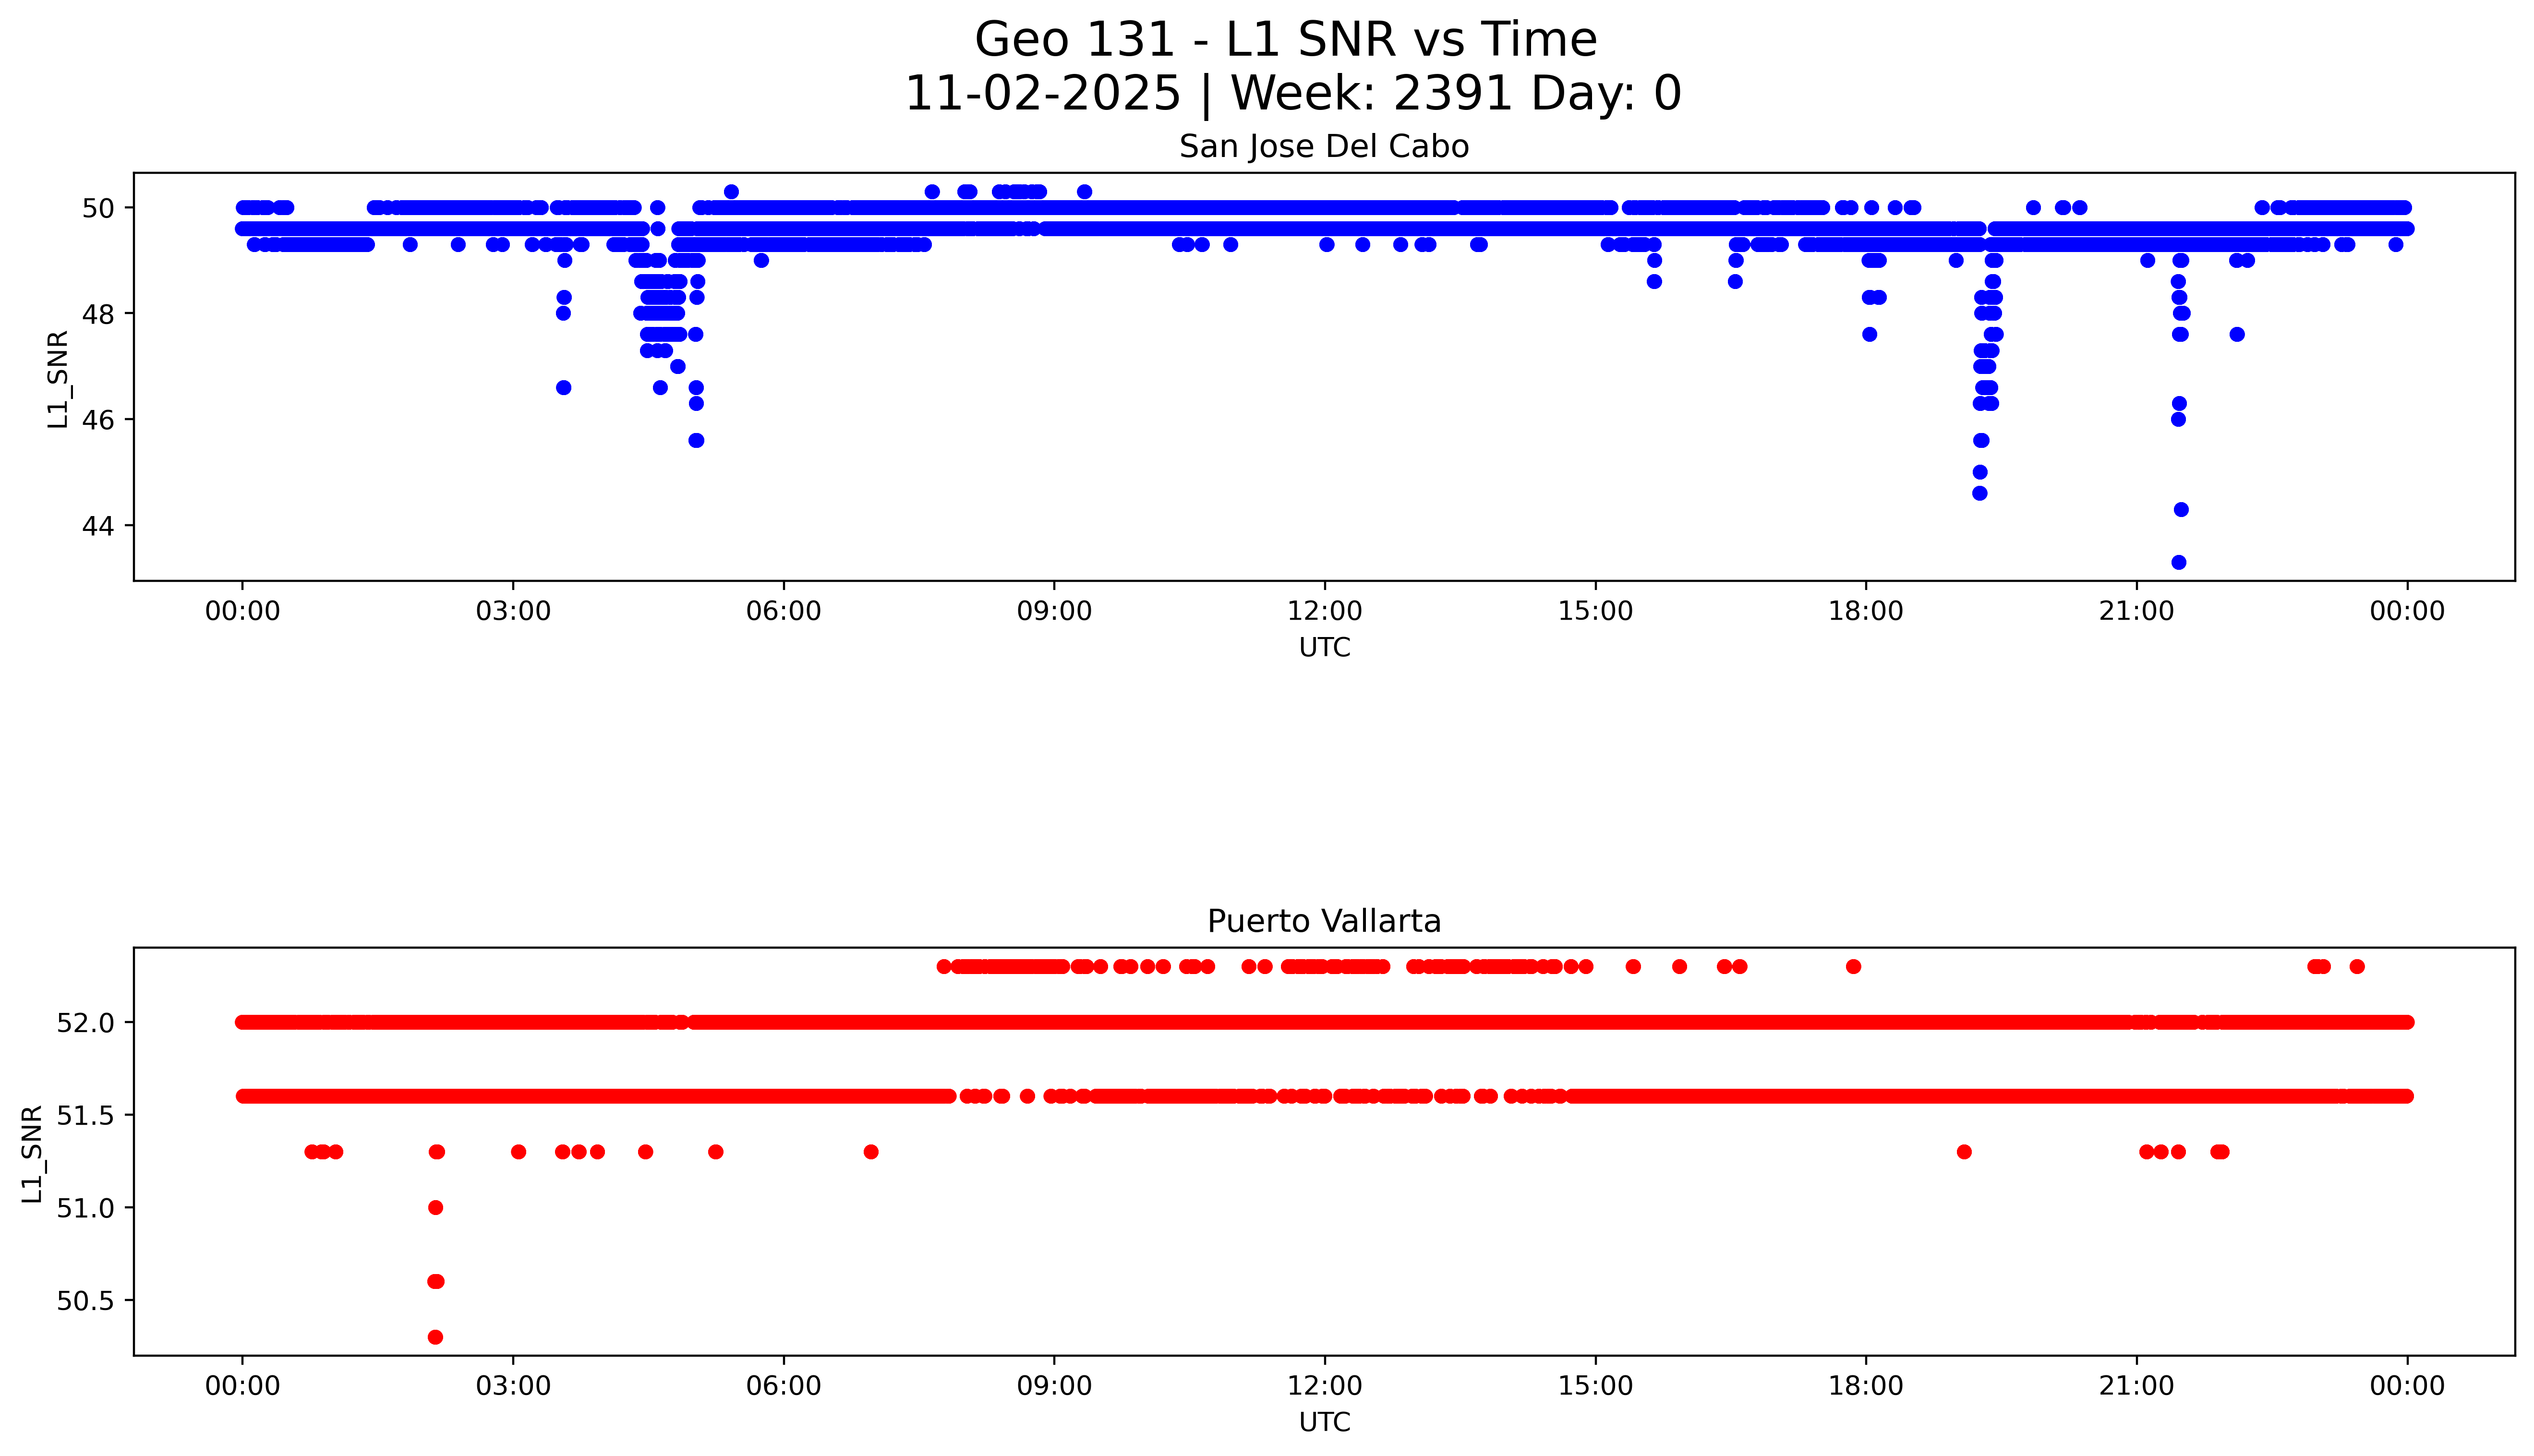Click the 'San Jose Del Cabo' subplot title

click(x=1323, y=147)
